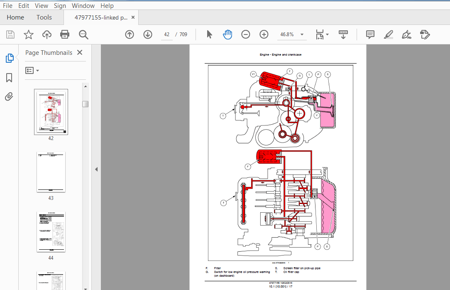The image size is (450, 290).
Task: Open the measuring tools dropdown
Action: point(322,34)
